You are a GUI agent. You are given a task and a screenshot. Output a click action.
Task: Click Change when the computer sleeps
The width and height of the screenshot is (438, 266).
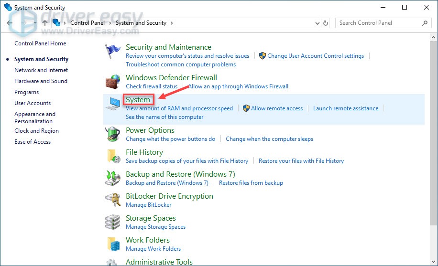click(270, 139)
